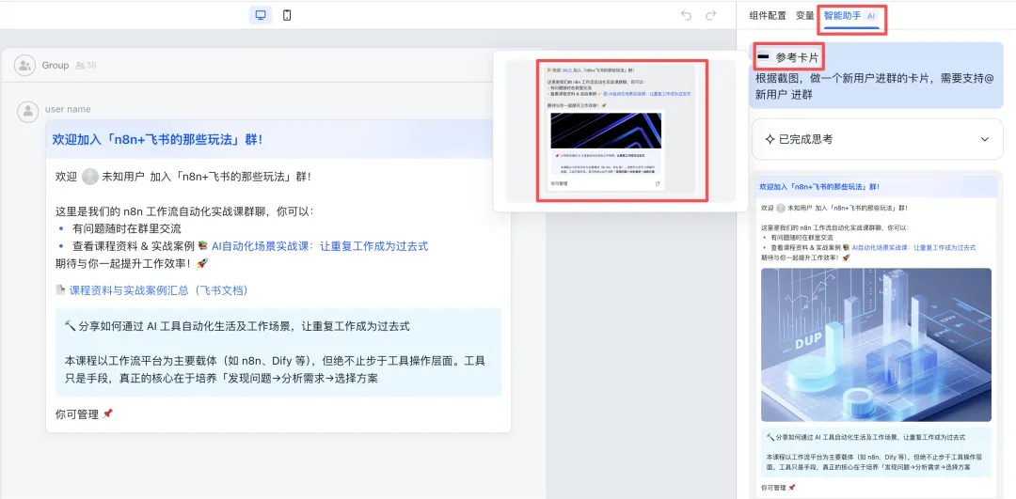The image size is (1016, 499).
Task: Click the 未知用户 avatar in main card
Action: pos(90,176)
